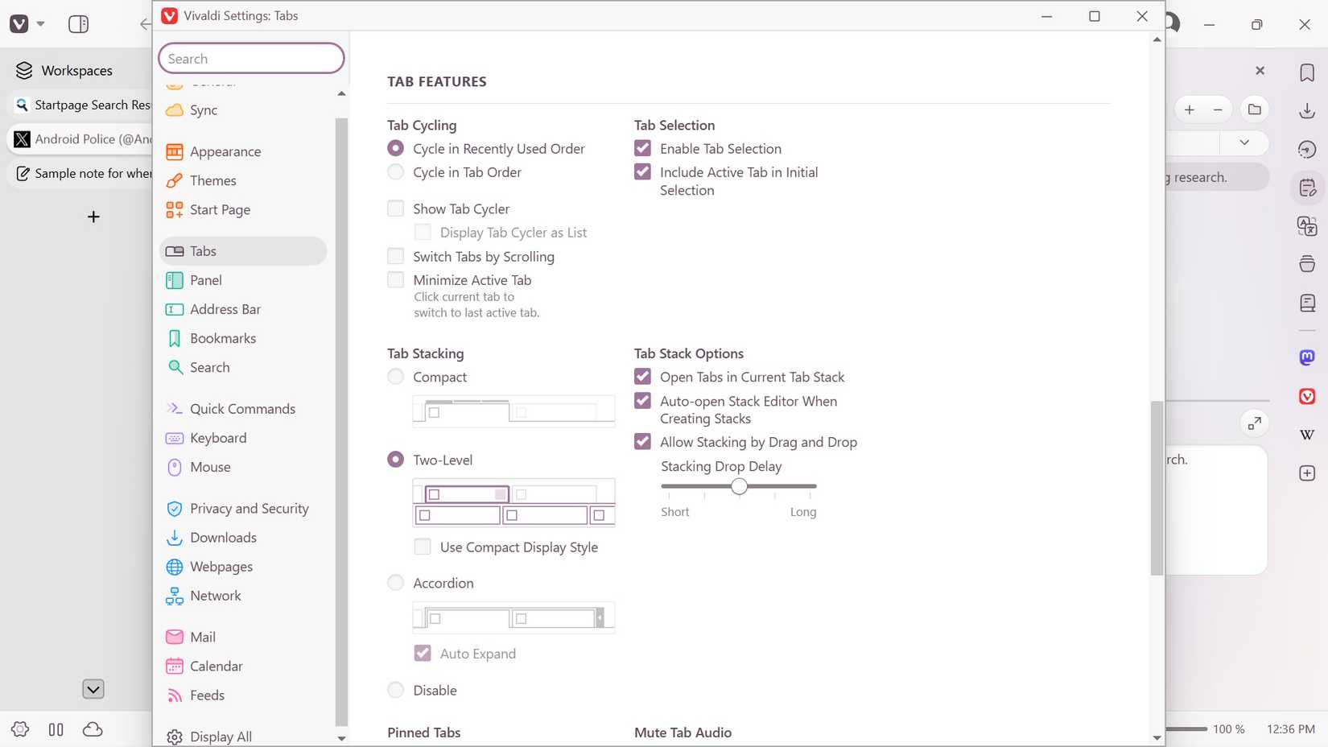Open the History panel
The image size is (1328, 747).
(1306, 148)
